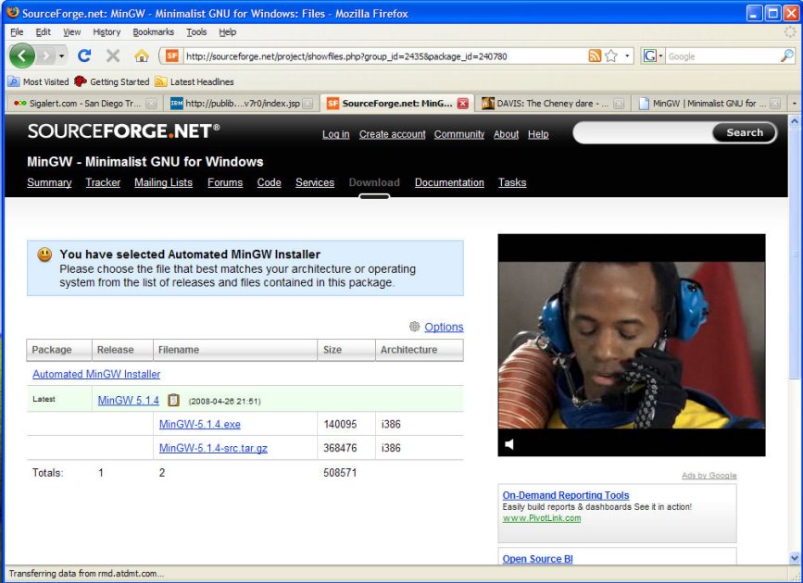The image size is (803, 583).
Task: Open the address bar history dropdown
Action: pyautogui.click(x=627, y=56)
